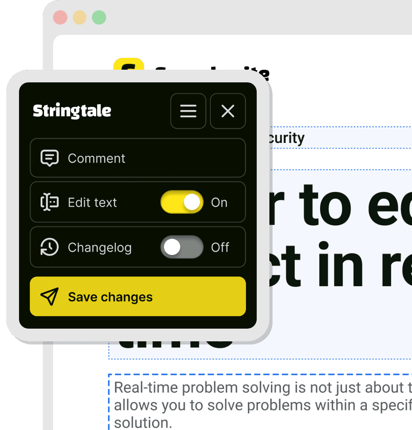Click the paper plane icon on Save changes
412x430 pixels.
pyautogui.click(x=48, y=296)
